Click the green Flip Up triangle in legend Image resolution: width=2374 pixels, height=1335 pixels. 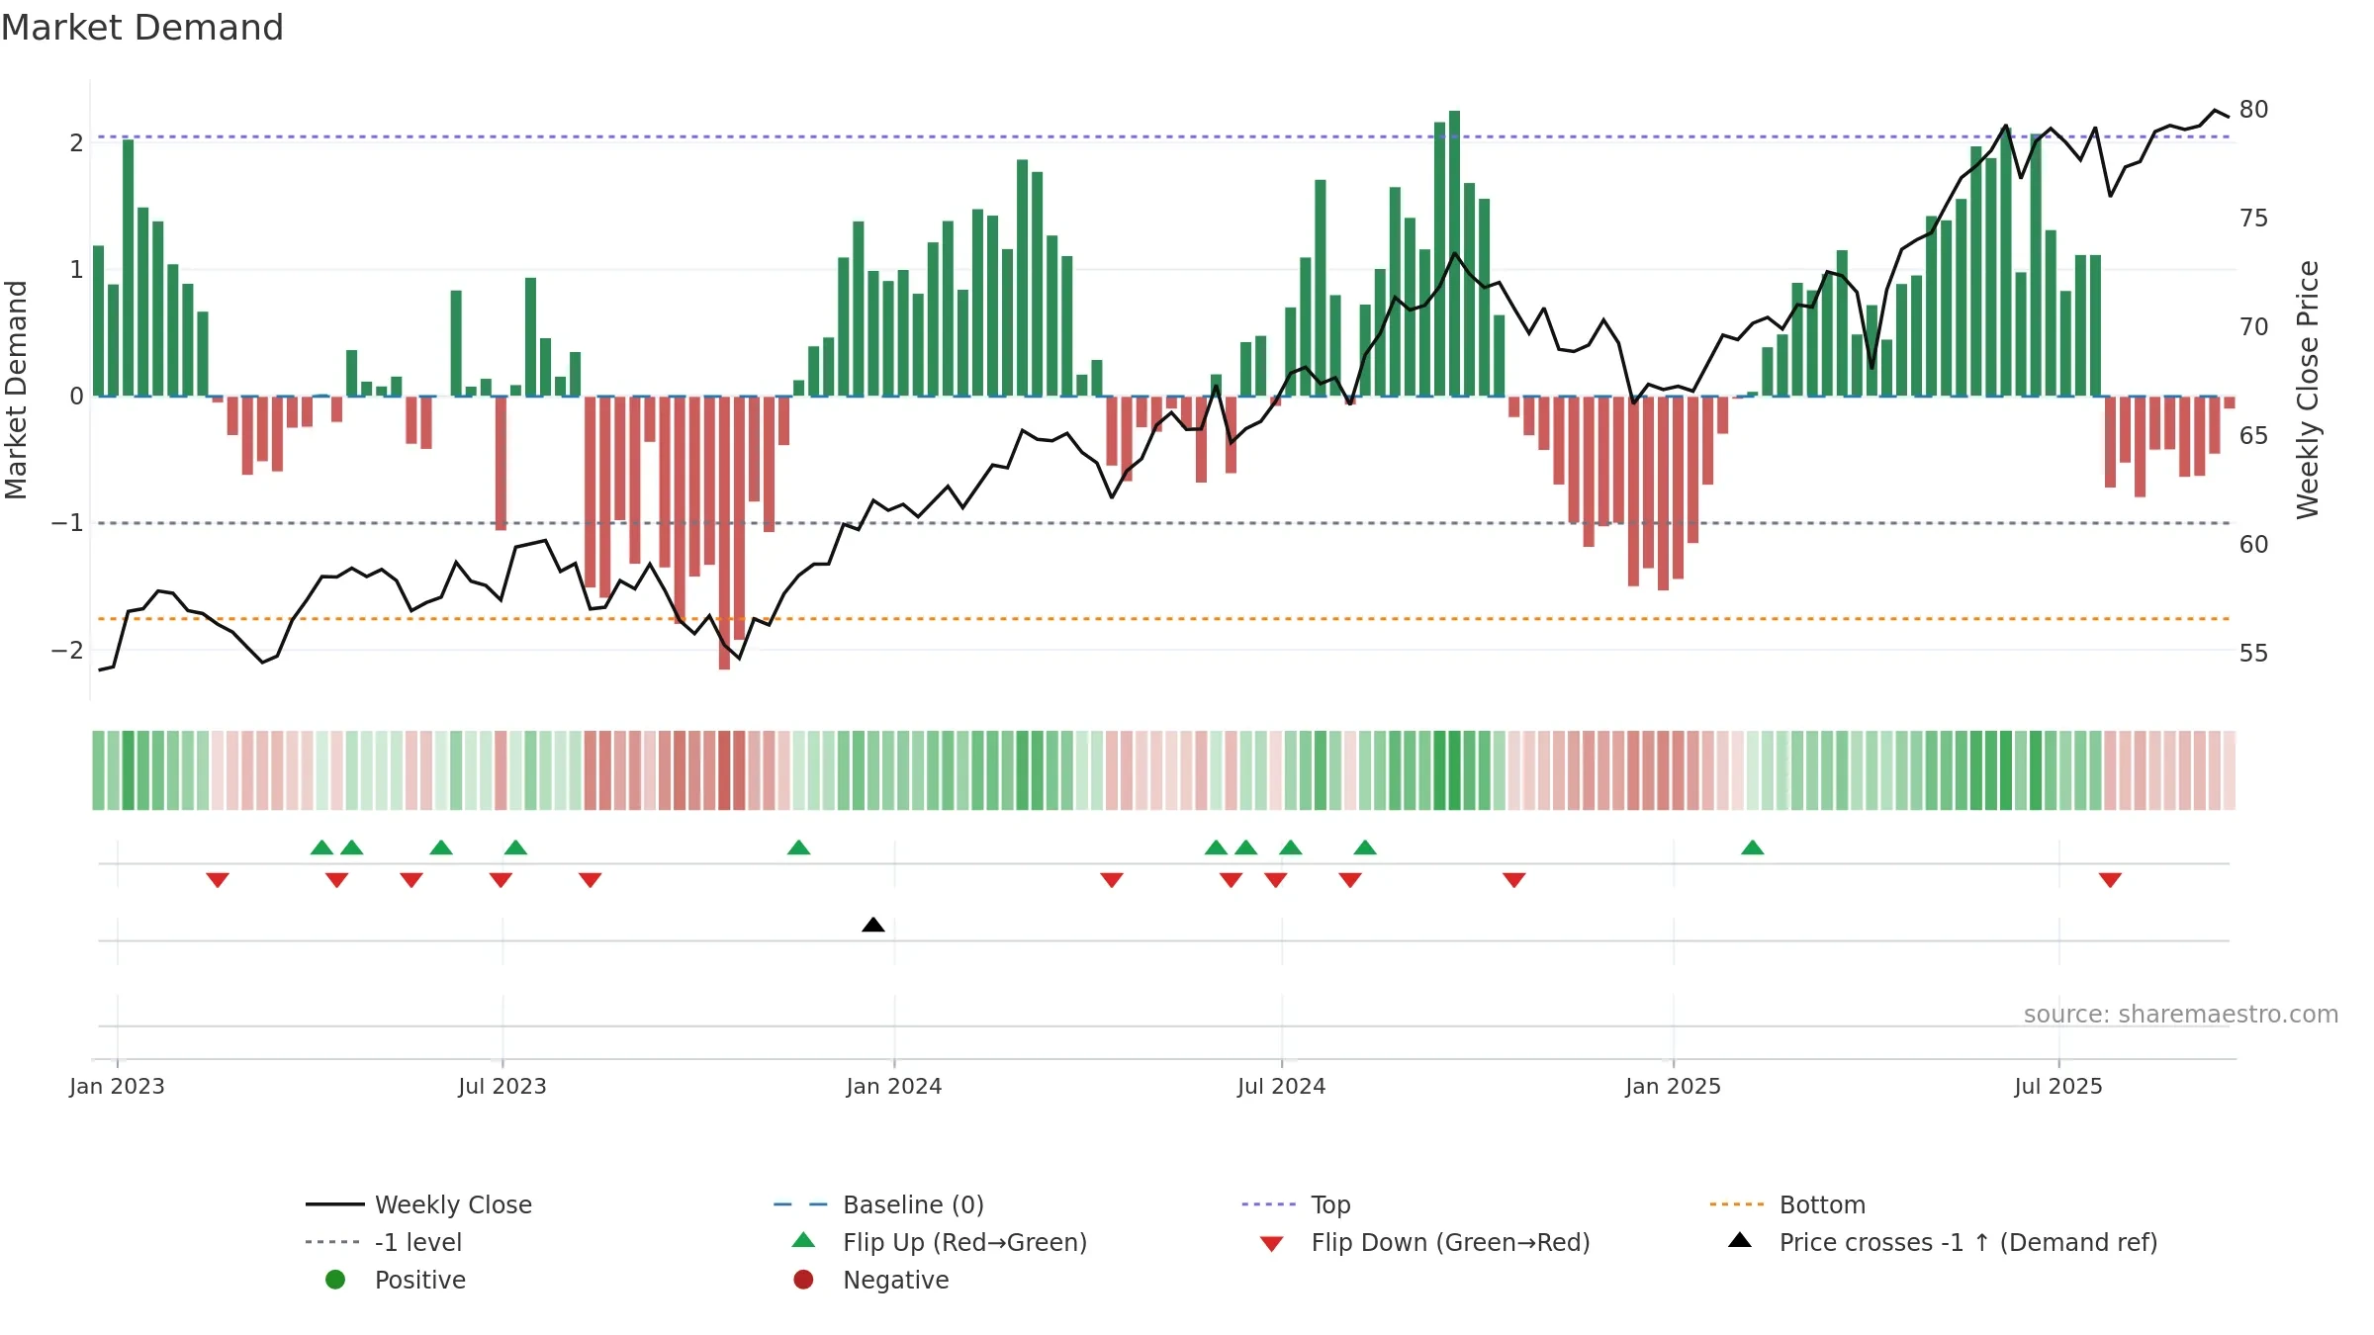(803, 1241)
